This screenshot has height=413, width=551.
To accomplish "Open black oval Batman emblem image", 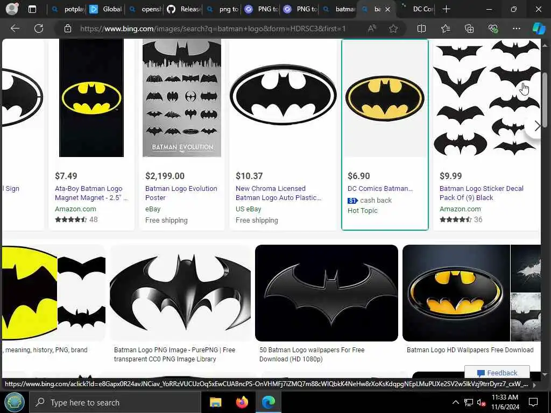I will pyautogui.click(x=283, y=95).
